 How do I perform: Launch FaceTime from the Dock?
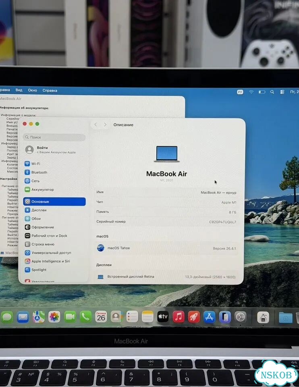coord(70,317)
